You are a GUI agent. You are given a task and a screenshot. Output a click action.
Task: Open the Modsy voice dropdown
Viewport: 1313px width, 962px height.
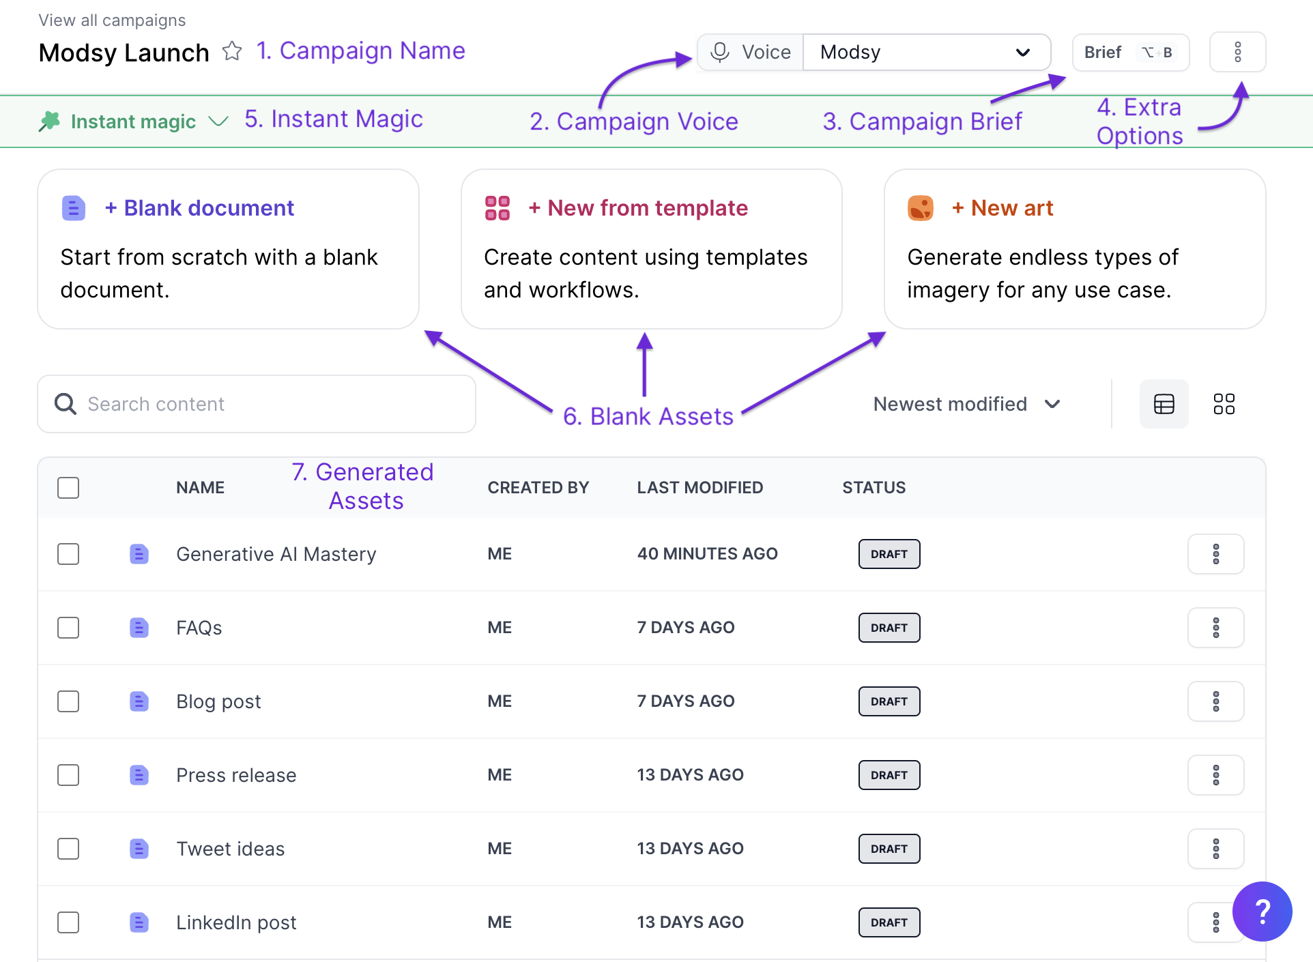coord(927,53)
